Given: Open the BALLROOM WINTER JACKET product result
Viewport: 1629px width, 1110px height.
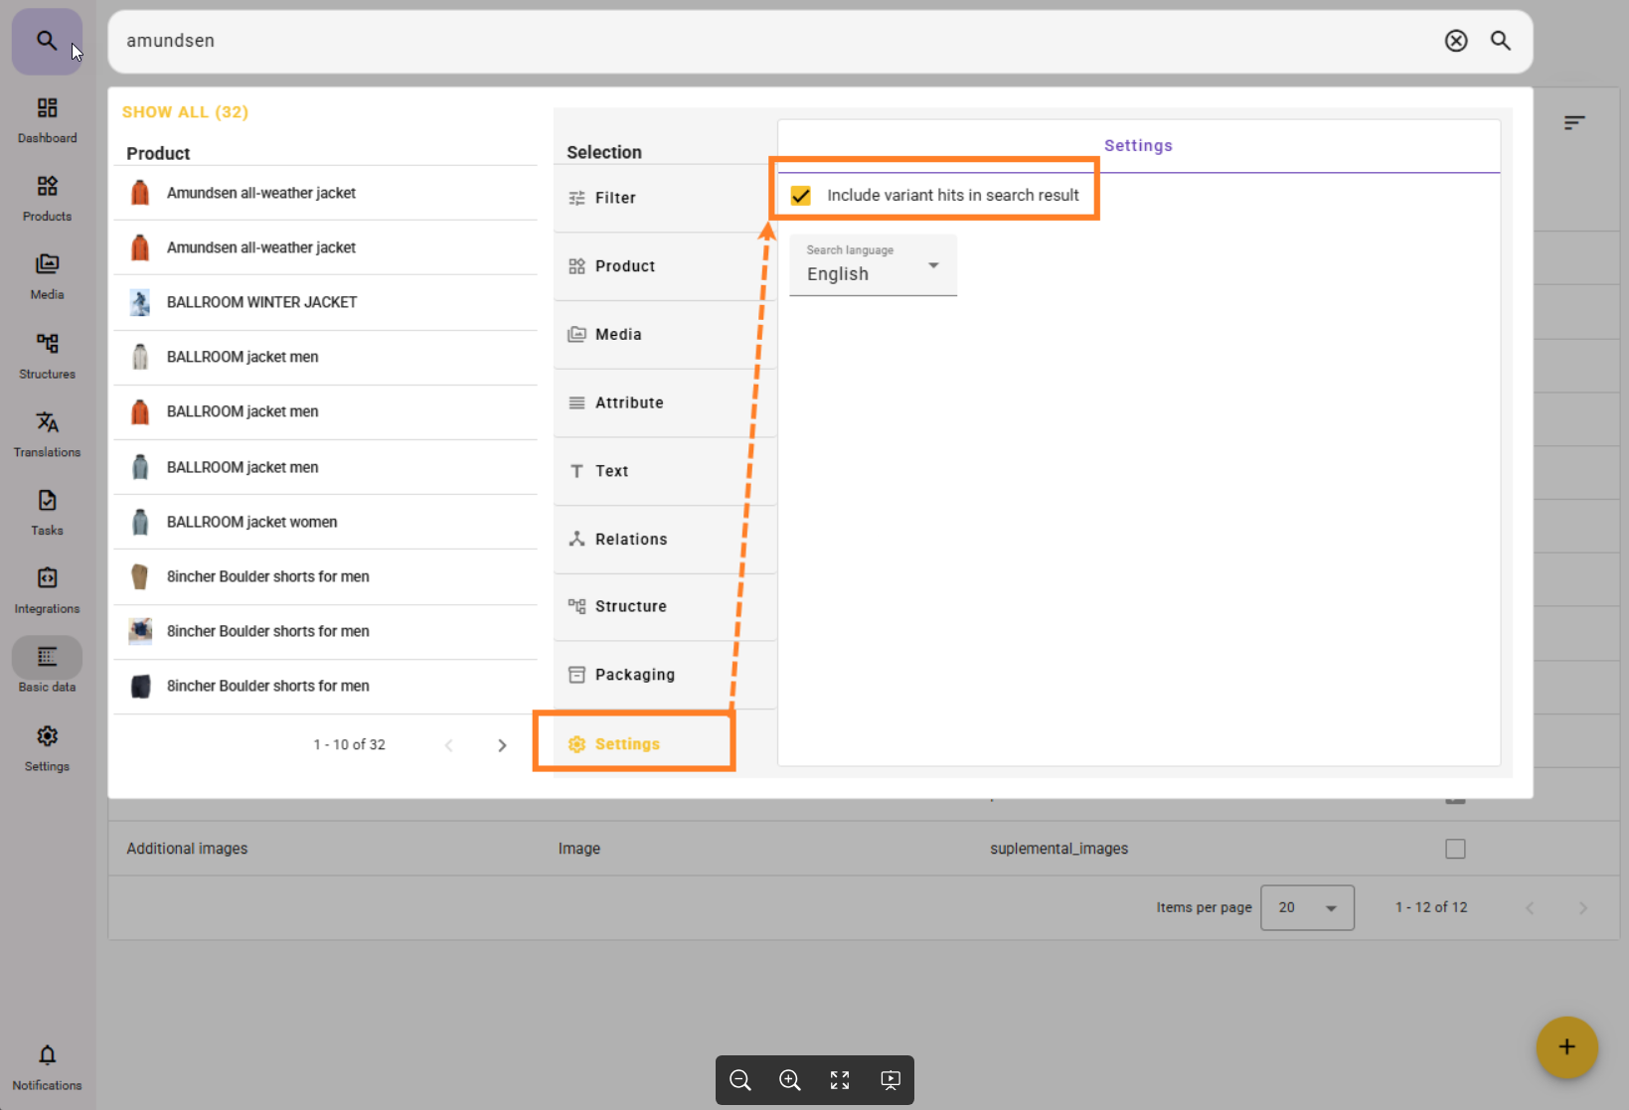Looking at the screenshot, I should (261, 302).
